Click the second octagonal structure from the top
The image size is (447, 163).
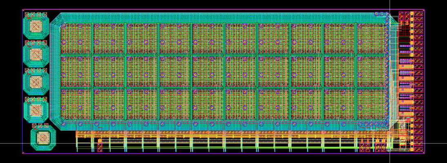coord(36,55)
